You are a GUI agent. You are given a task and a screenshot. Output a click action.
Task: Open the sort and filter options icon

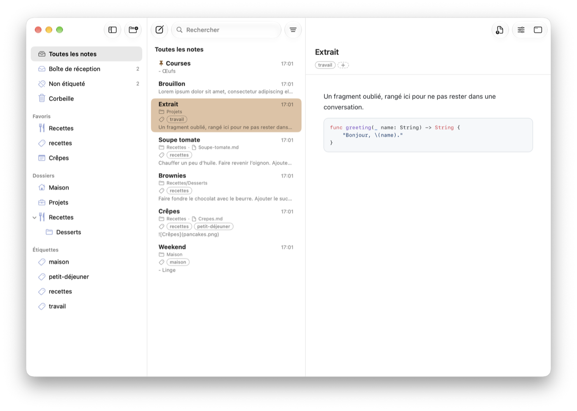[293, 30]
